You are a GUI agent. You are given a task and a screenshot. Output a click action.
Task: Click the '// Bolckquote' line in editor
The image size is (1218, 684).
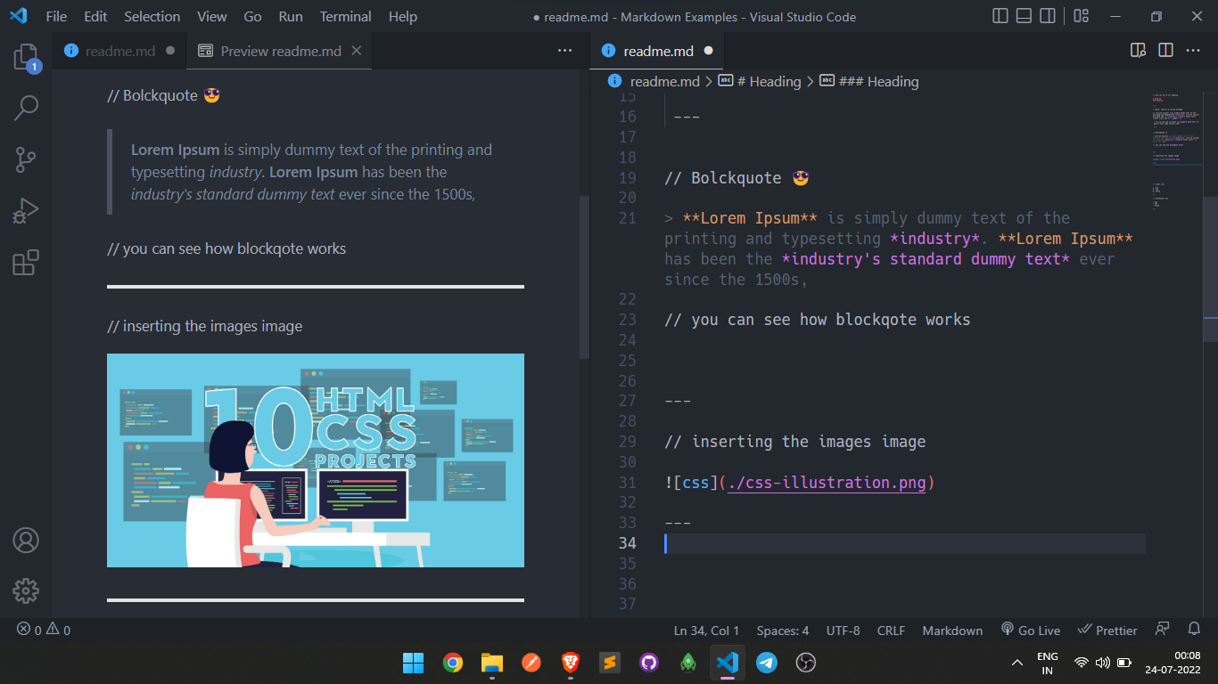pos(737,178)
